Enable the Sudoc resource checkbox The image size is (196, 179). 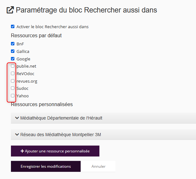click(x=13, y=88)
